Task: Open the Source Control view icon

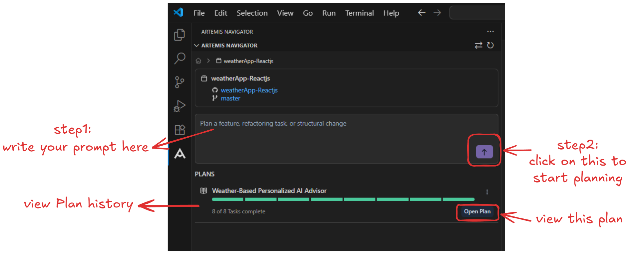Action: pyautogui.click(x=179, y=82)
